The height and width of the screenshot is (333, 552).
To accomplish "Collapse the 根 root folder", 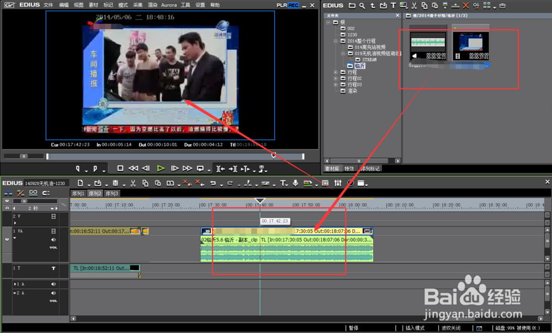I will point(328,22).
